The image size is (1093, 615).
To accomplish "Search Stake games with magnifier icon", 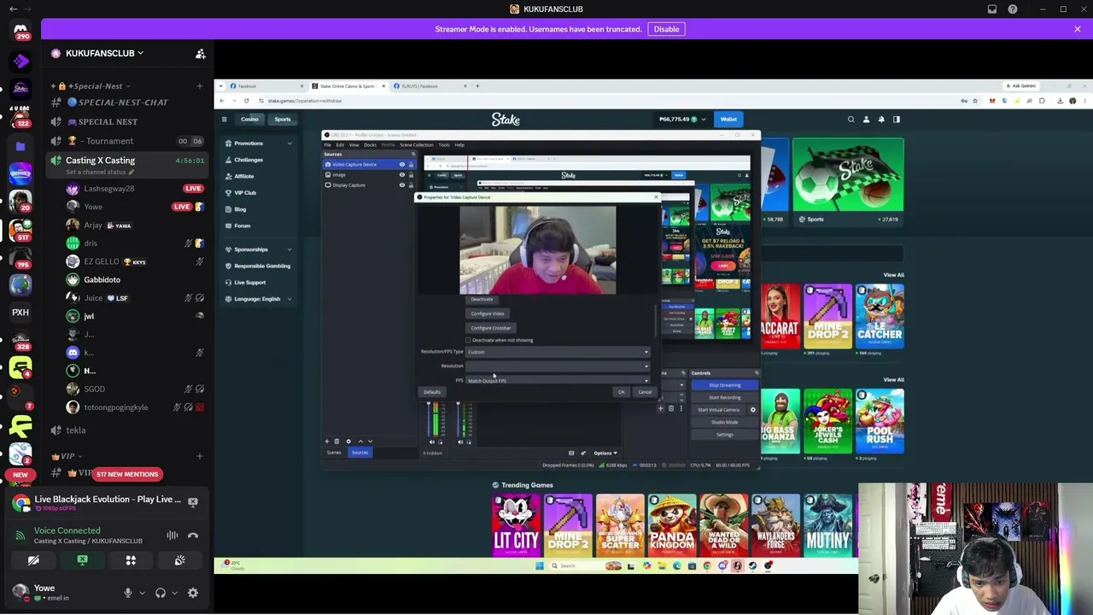I will pos(850,120).
